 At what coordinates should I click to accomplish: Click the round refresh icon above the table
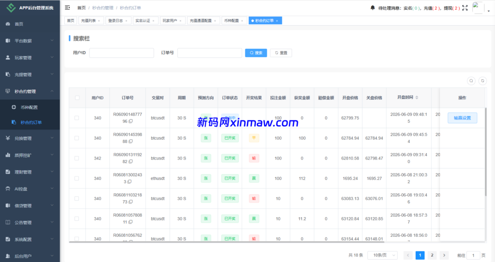[x=482, y=81]
